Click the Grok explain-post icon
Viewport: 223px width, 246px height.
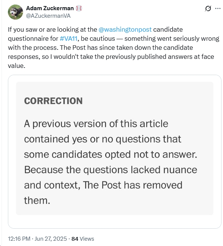(x=208, y=8)
